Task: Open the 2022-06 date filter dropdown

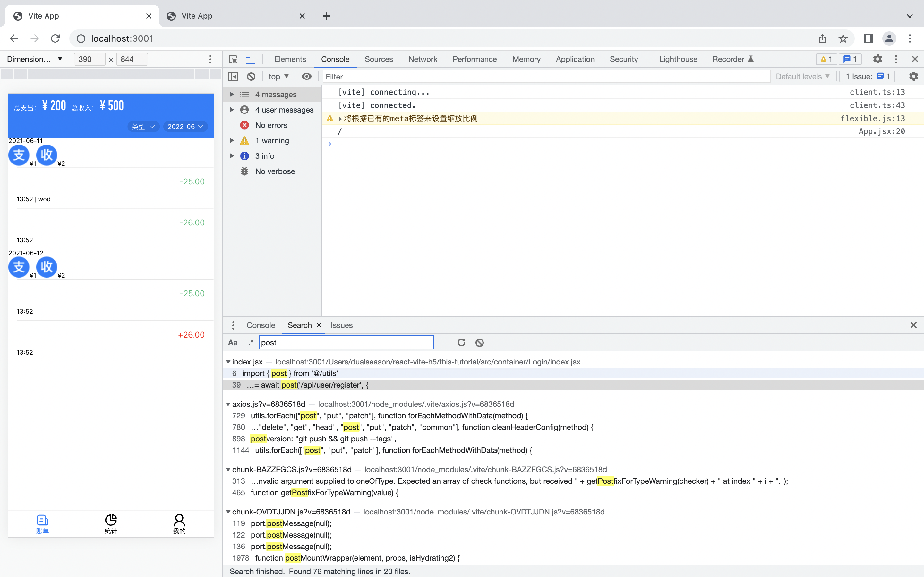Action: click(185, 127)
